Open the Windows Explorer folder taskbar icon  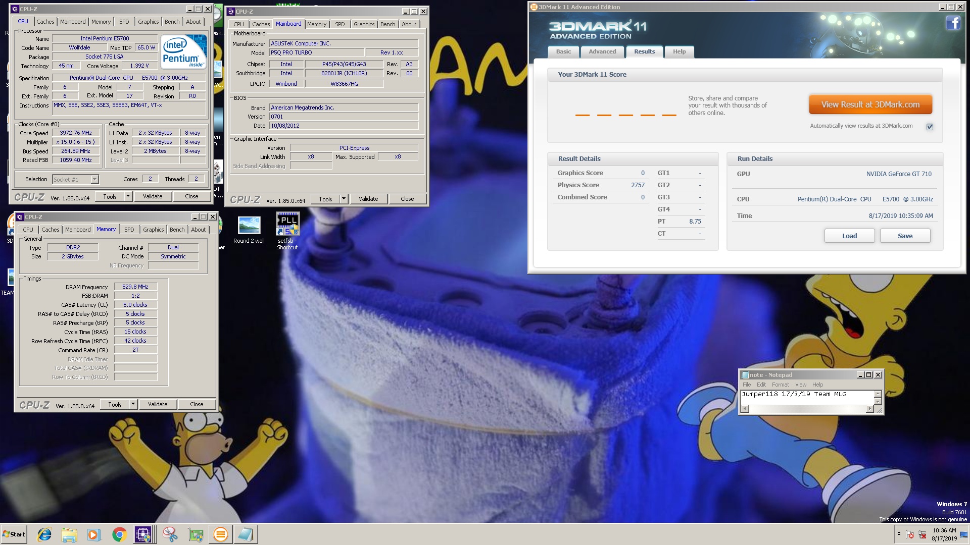(x=69, y=534)
